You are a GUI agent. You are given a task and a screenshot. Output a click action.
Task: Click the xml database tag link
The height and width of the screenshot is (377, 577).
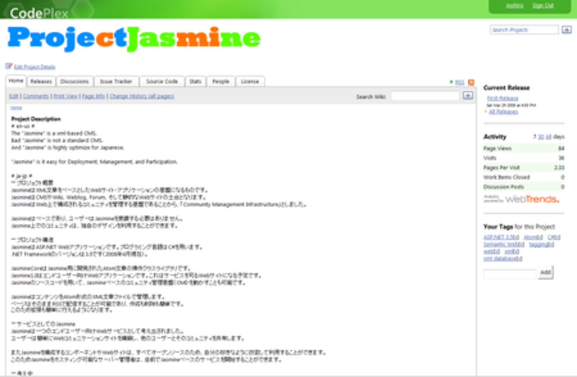(500, 258)
